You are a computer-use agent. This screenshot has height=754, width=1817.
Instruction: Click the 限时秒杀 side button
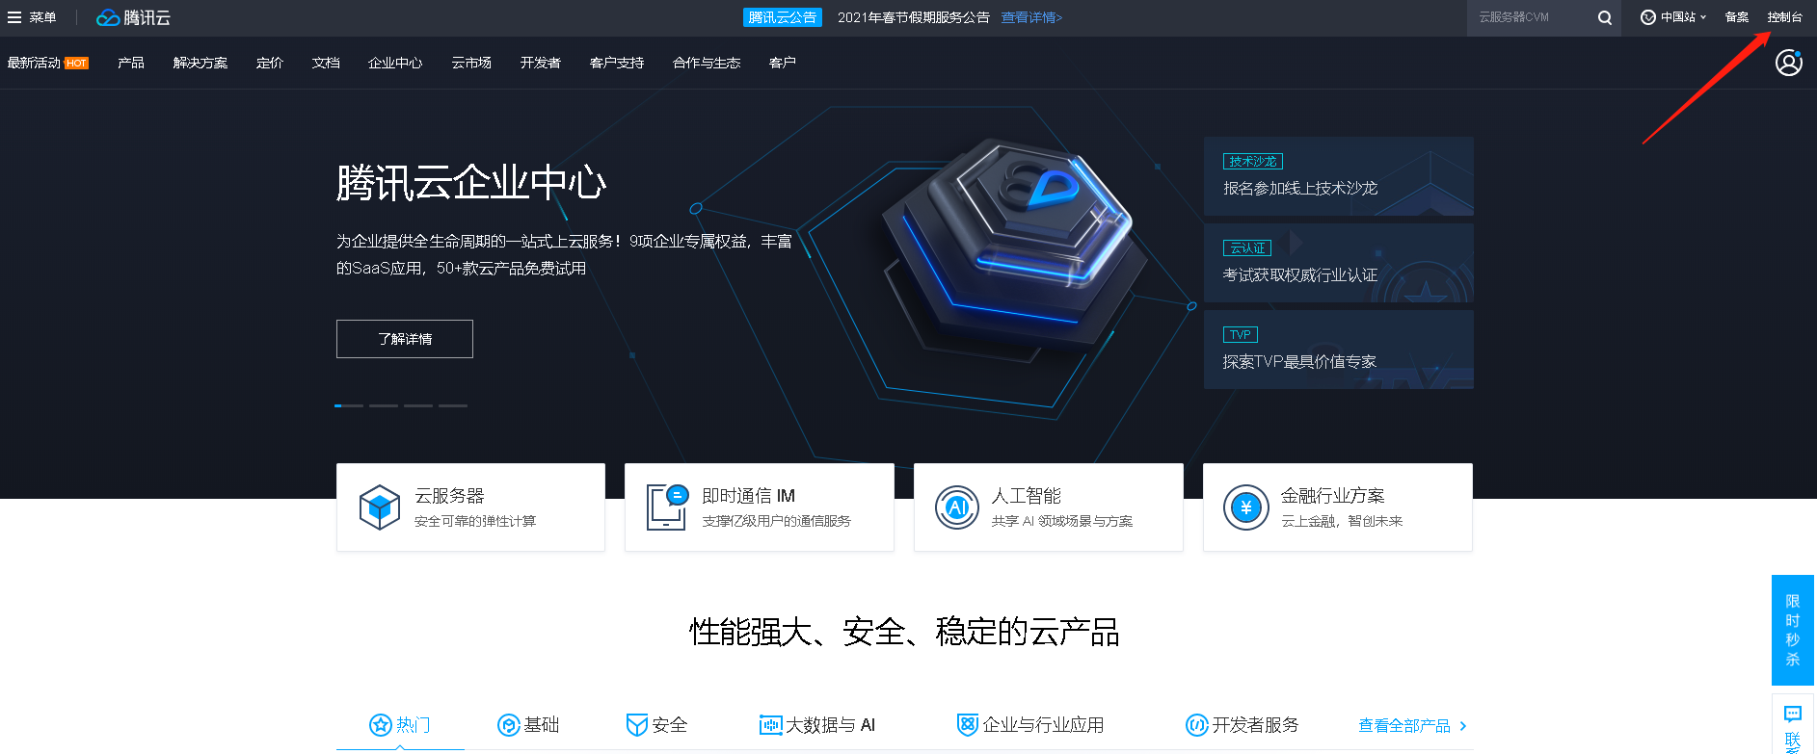(1793, 631)
